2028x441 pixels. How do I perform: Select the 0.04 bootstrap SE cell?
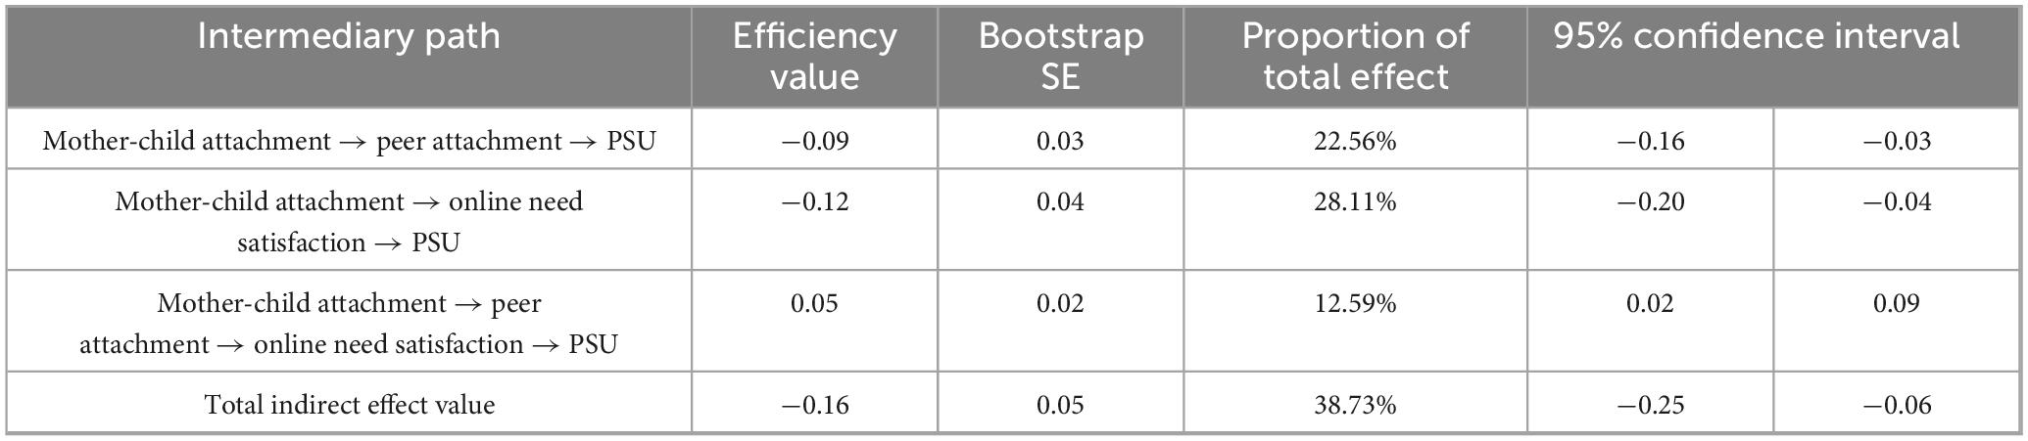(1060, 202)
